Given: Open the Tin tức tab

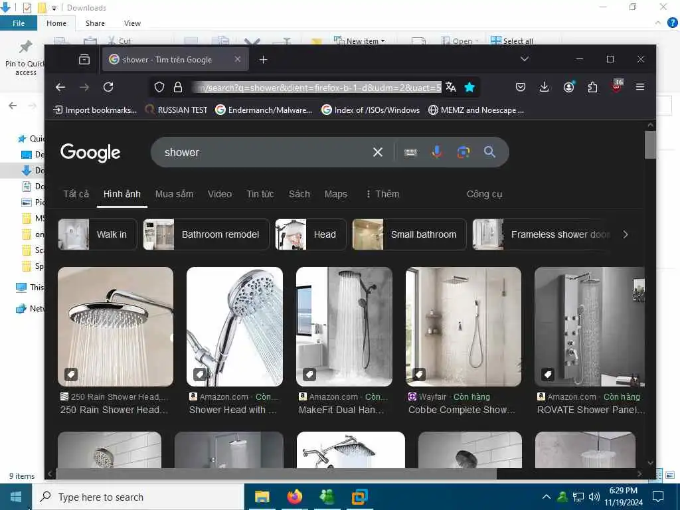Looking at the screenshot, I should click(260, 194).
